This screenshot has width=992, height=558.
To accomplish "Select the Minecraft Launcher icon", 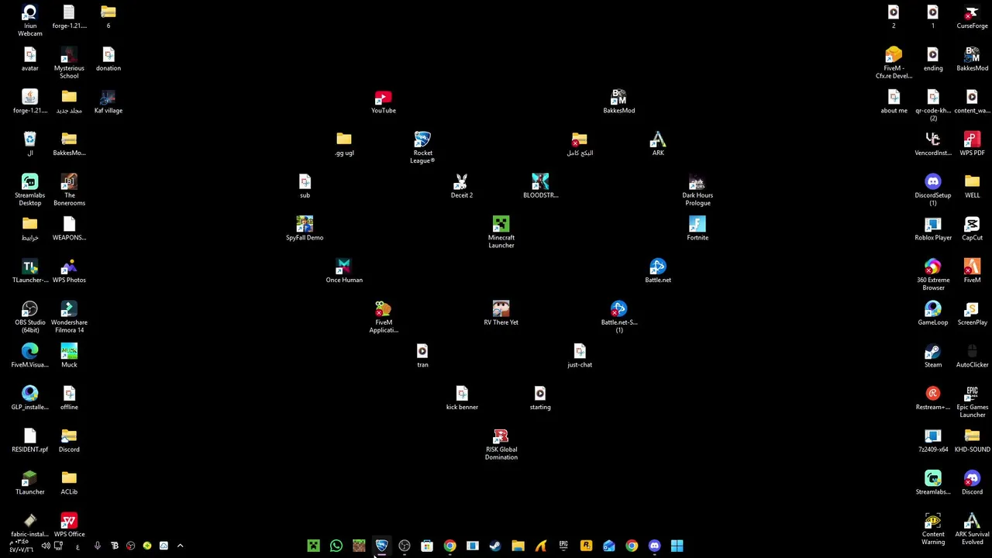I will click(501, 232).
